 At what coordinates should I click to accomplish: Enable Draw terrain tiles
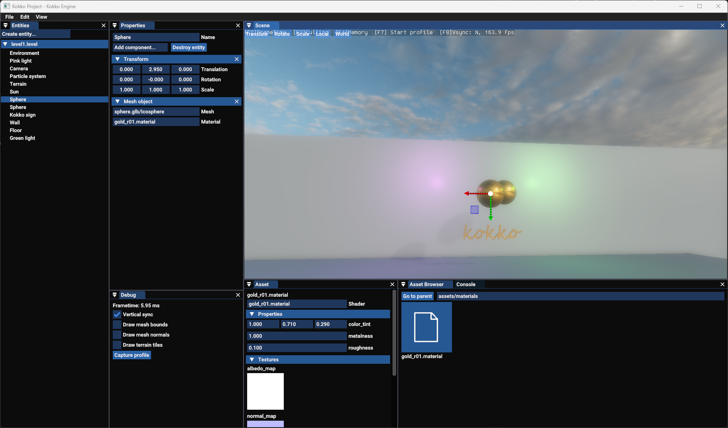pyautogui.click(x=117, y=345)
